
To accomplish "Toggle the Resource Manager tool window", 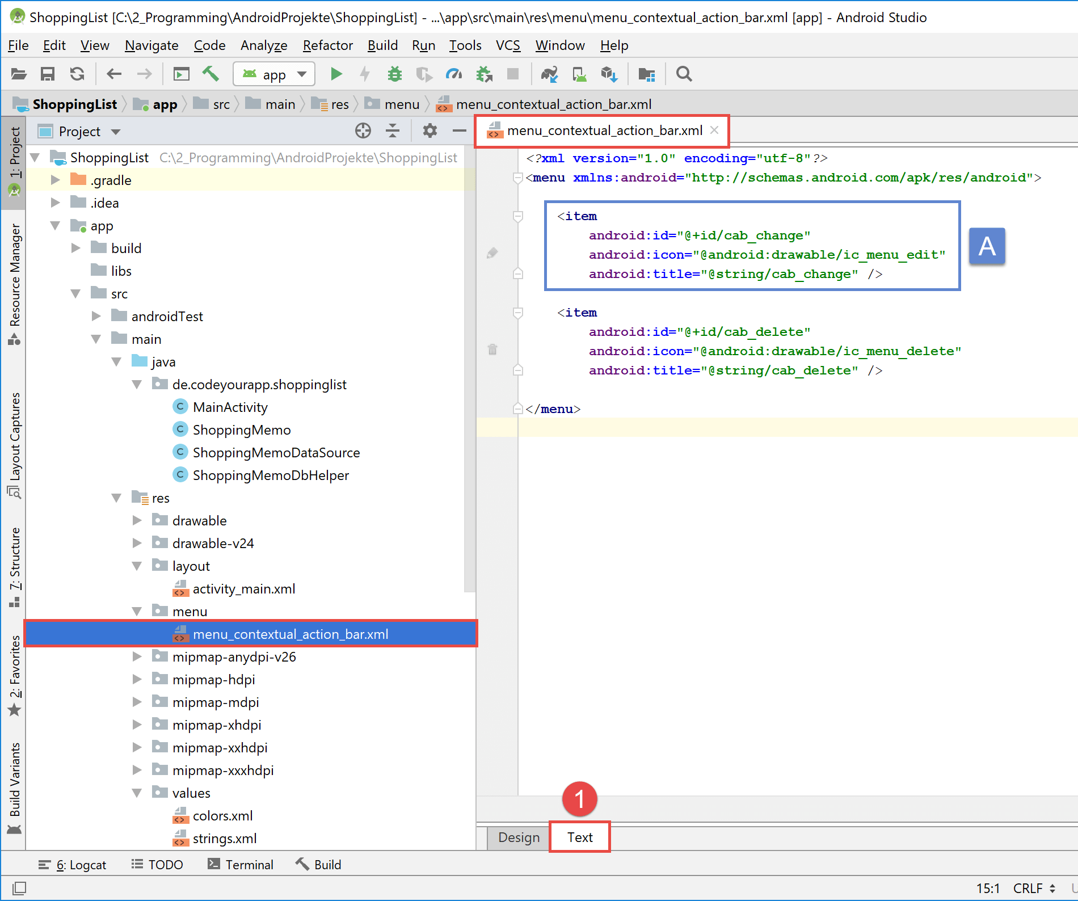I will click(14, 284).
